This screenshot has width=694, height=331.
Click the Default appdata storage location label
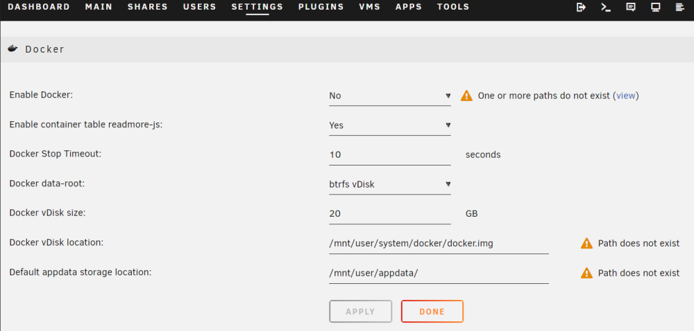tap(81, 272)
